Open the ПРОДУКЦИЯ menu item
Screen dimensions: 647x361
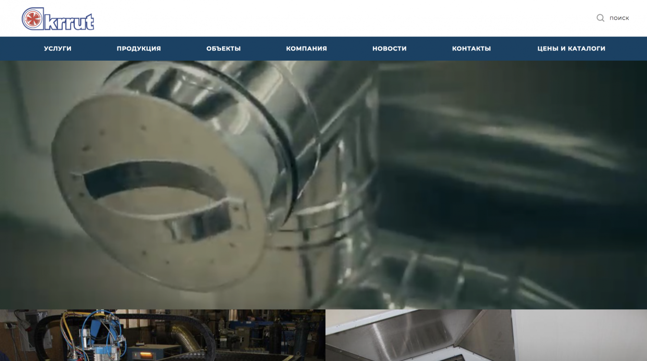click(139, 49)
